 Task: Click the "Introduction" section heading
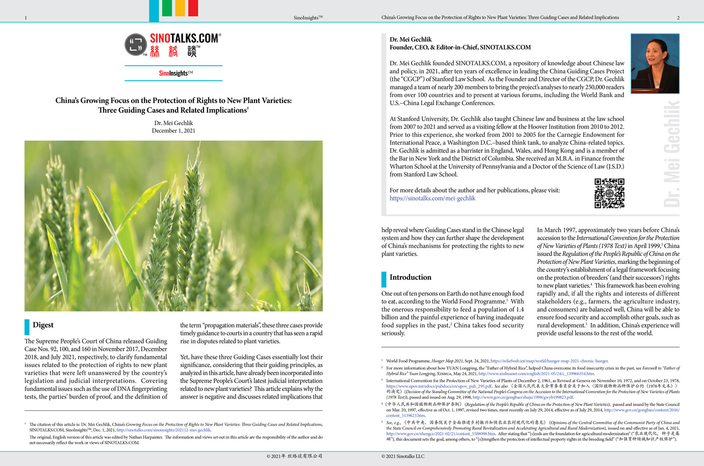pos(410,277)
